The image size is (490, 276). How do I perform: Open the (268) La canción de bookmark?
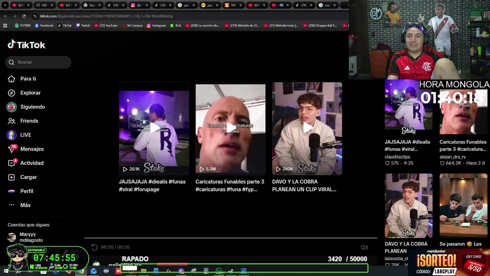click(x=202, y=26)
